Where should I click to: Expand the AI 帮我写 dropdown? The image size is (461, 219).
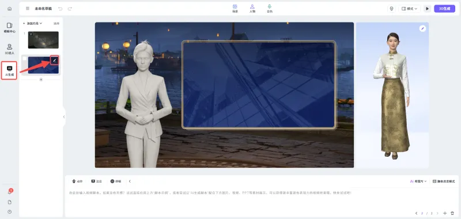coord(418,182)
